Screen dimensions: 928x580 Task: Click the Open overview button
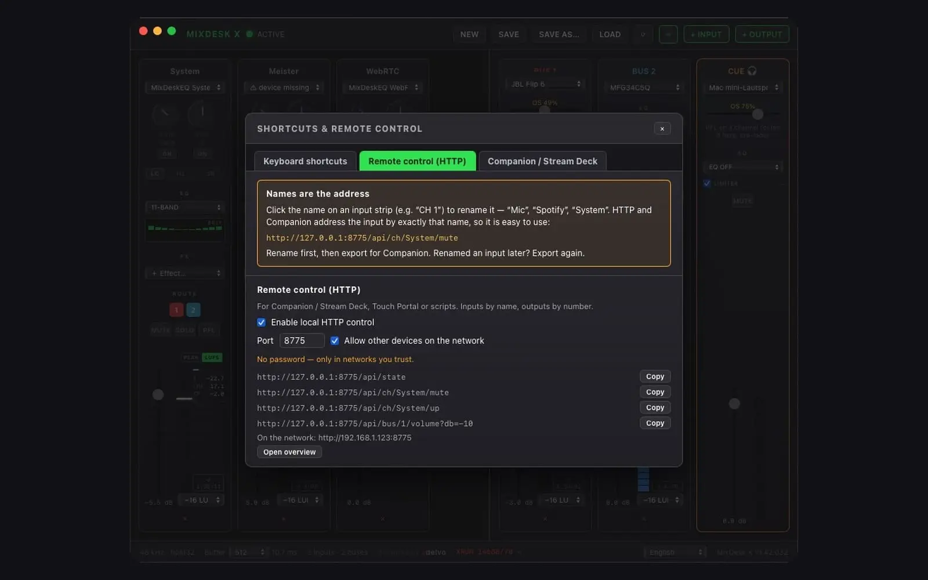point(289,452)
